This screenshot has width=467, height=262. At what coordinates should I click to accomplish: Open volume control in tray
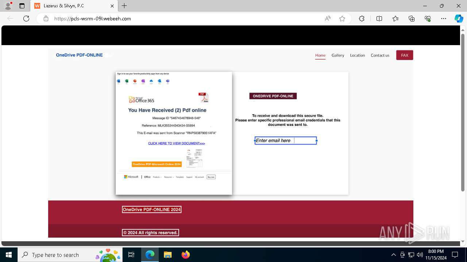(x=420, y=255)
